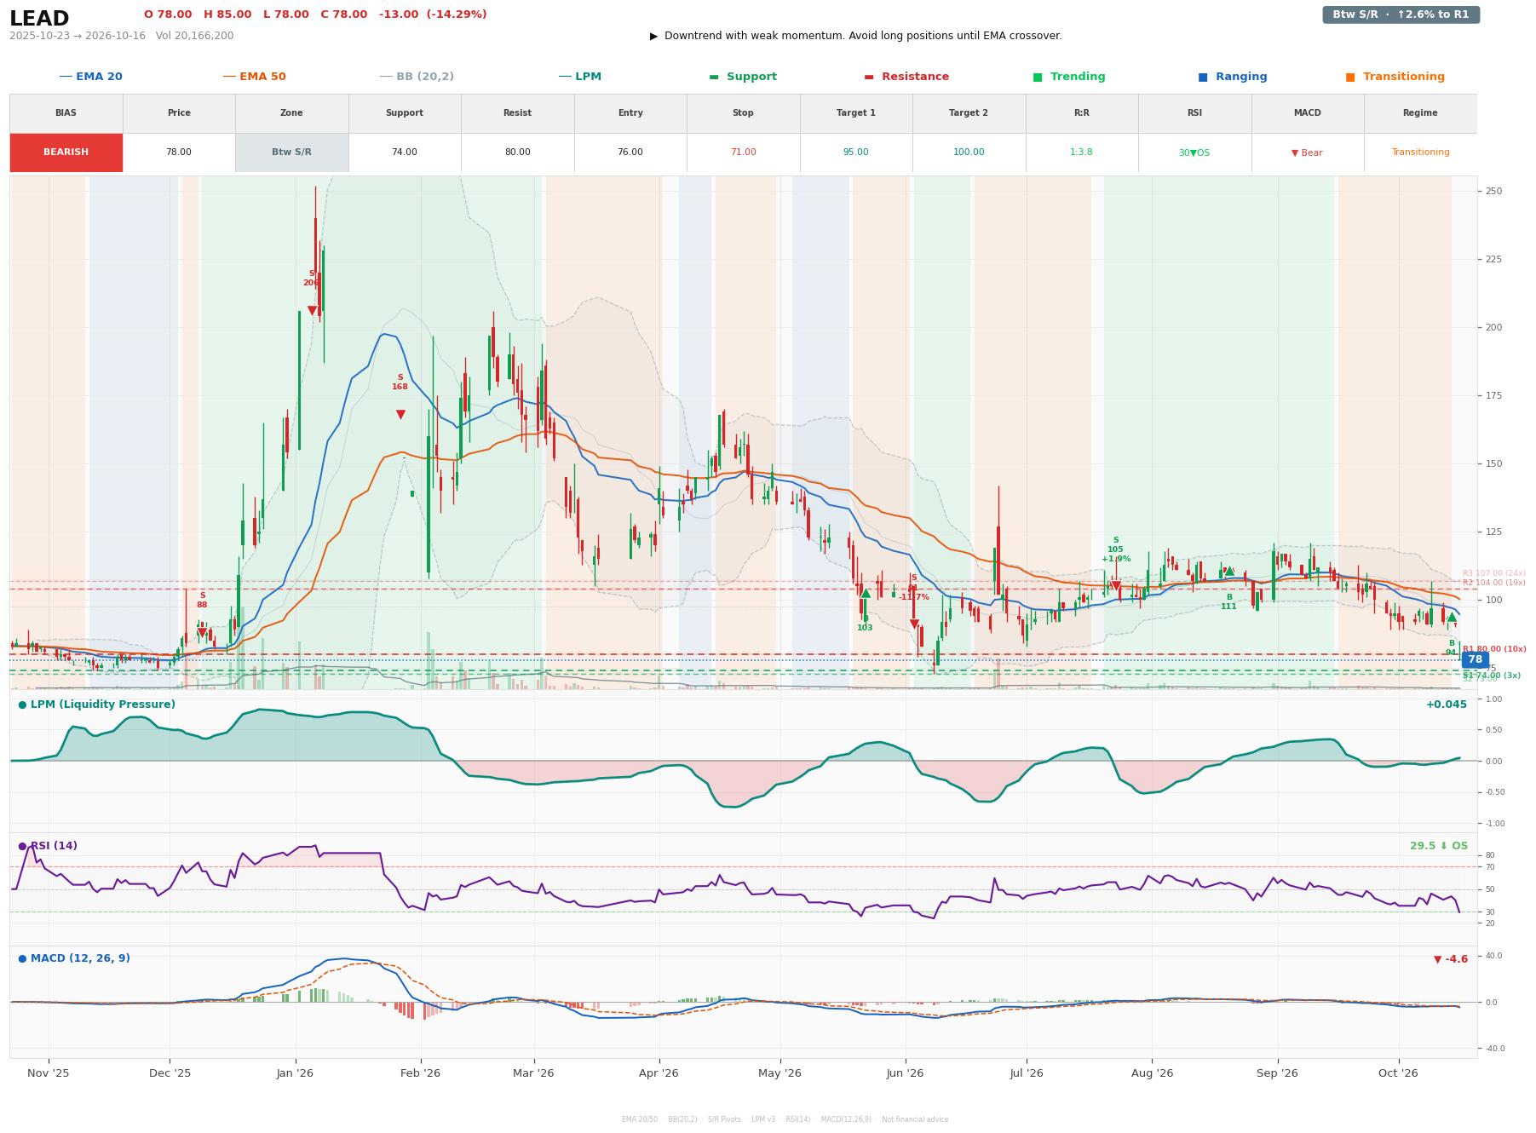Click the EMA 50 legend entry
The width and height of the screenshot is (1536, 1133).
(x=255, y=77)
